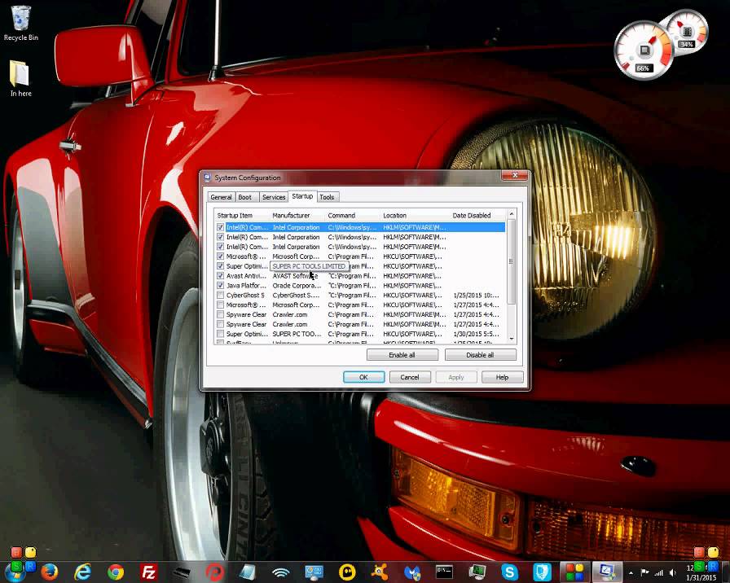Switch to the Services tab
This screenshot has width=730, height=583.
click(x=274, y=197)
